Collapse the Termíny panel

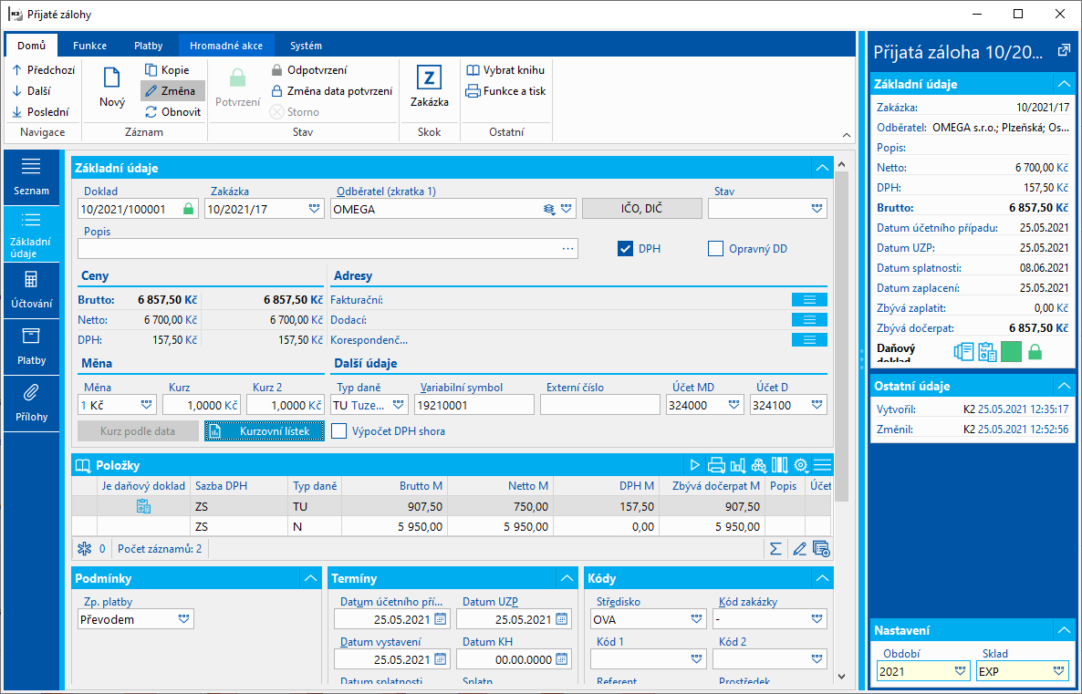click(567, 579)
